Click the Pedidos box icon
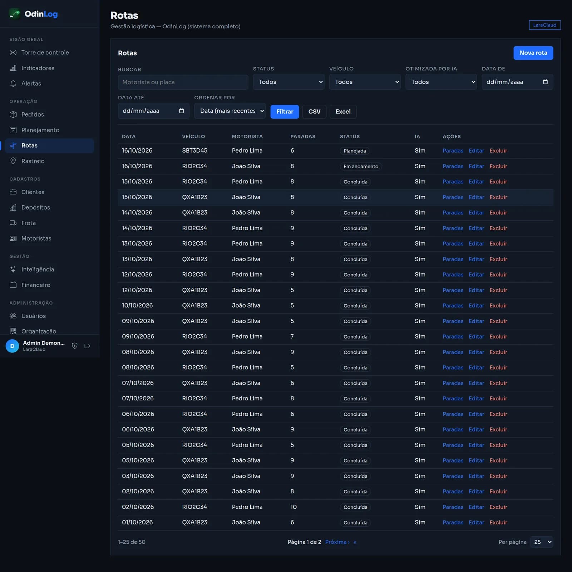This screenshot has width=572, height=572. coord(13,114)
